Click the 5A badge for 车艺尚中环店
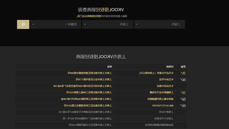This screenshot has width=229, height=129. (183, 80)
